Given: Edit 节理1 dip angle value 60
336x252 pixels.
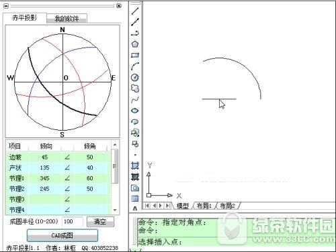Looking at the screenshot, I should tap(90, 178).
